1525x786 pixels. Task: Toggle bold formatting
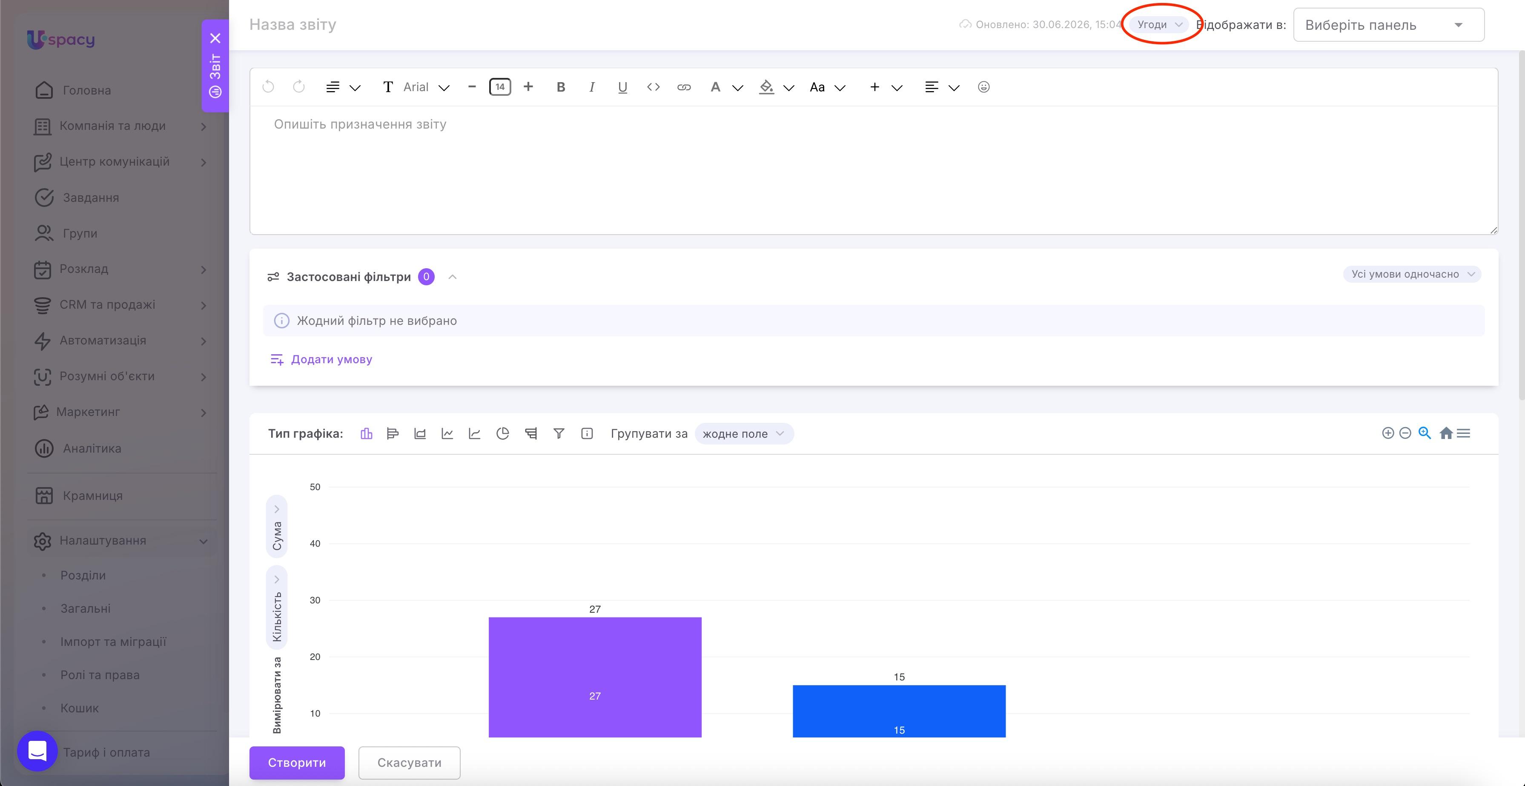(561, 87)
